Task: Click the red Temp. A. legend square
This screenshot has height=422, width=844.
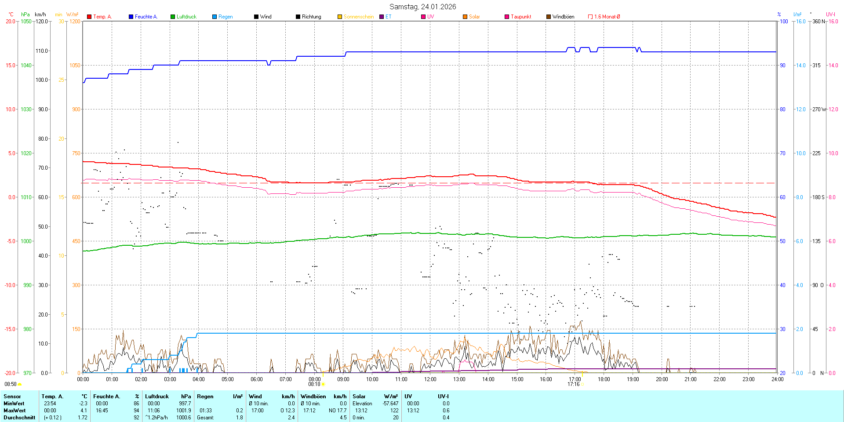Action: (89, 17)
